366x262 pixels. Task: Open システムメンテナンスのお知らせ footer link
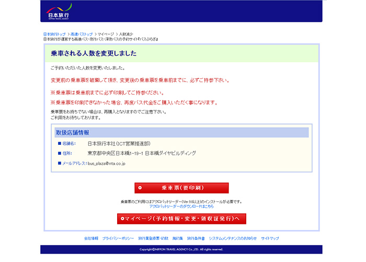click(x=233, y=238)
